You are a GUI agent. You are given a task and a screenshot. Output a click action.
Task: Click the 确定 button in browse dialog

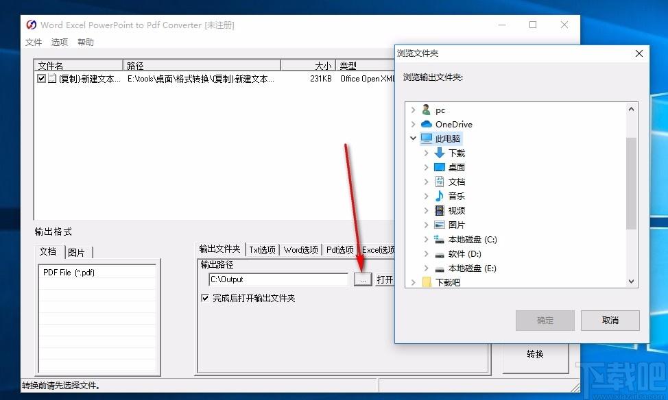coord(545,321)
